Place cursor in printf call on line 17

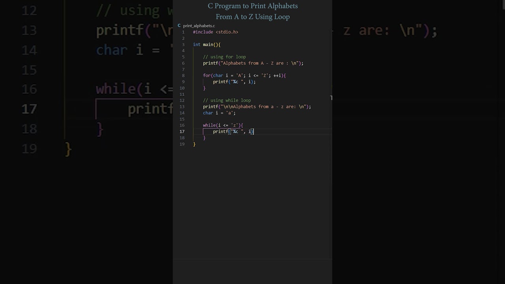click(233, 131)
